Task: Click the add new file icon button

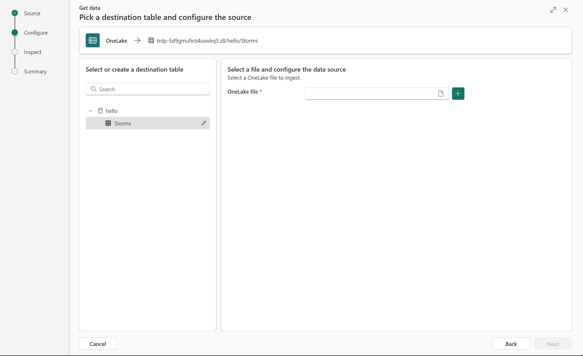Action: pos(458,93)
